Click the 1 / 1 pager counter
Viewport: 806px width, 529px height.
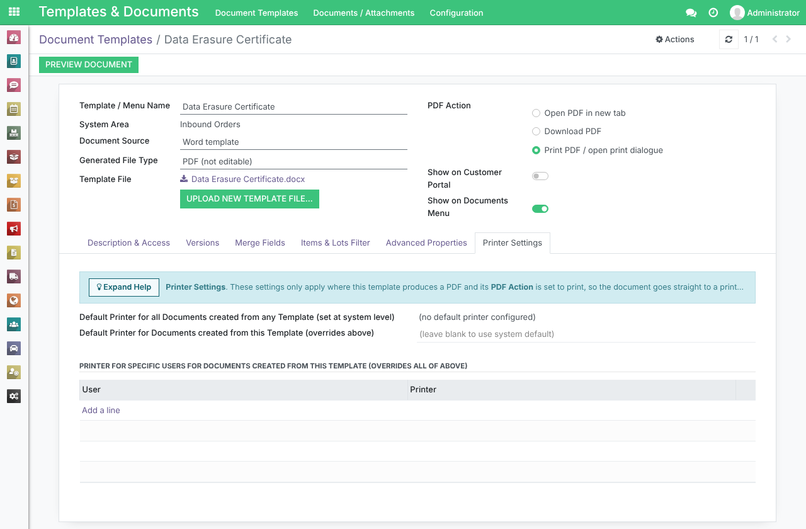(751, 39)
